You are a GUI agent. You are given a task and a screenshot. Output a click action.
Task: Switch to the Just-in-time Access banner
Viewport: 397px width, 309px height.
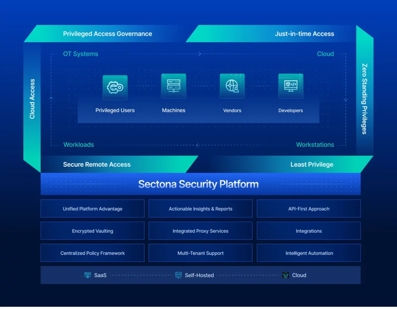point(304,34)
